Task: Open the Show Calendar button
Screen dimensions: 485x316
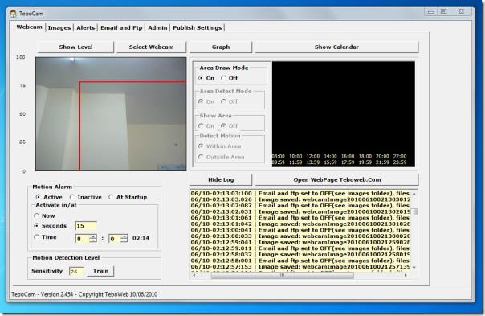Action: click(336, 47)
